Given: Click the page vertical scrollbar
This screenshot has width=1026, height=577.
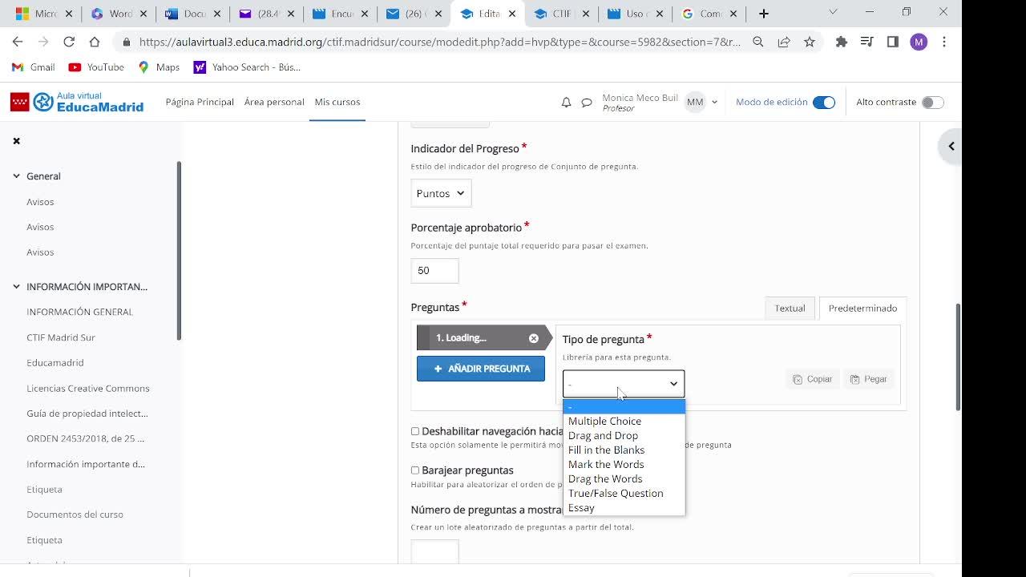Looking at the screenshot, I should tap(957, 357).
